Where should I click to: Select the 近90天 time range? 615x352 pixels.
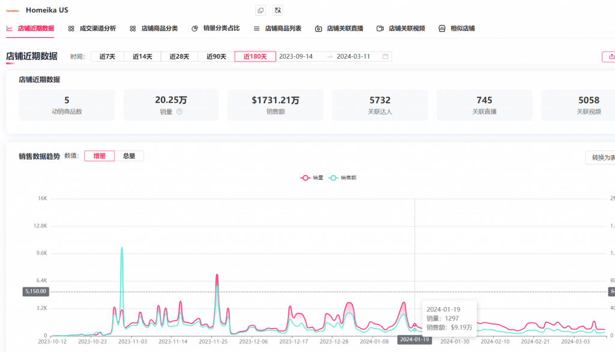pos(216,56)
